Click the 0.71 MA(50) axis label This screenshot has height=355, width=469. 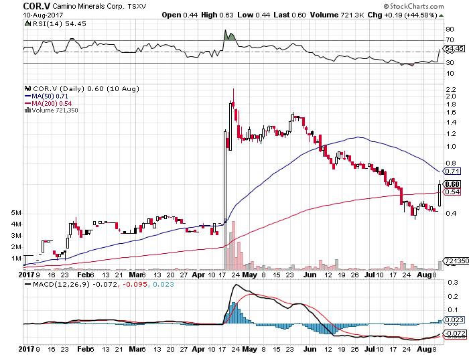[453, 171]
